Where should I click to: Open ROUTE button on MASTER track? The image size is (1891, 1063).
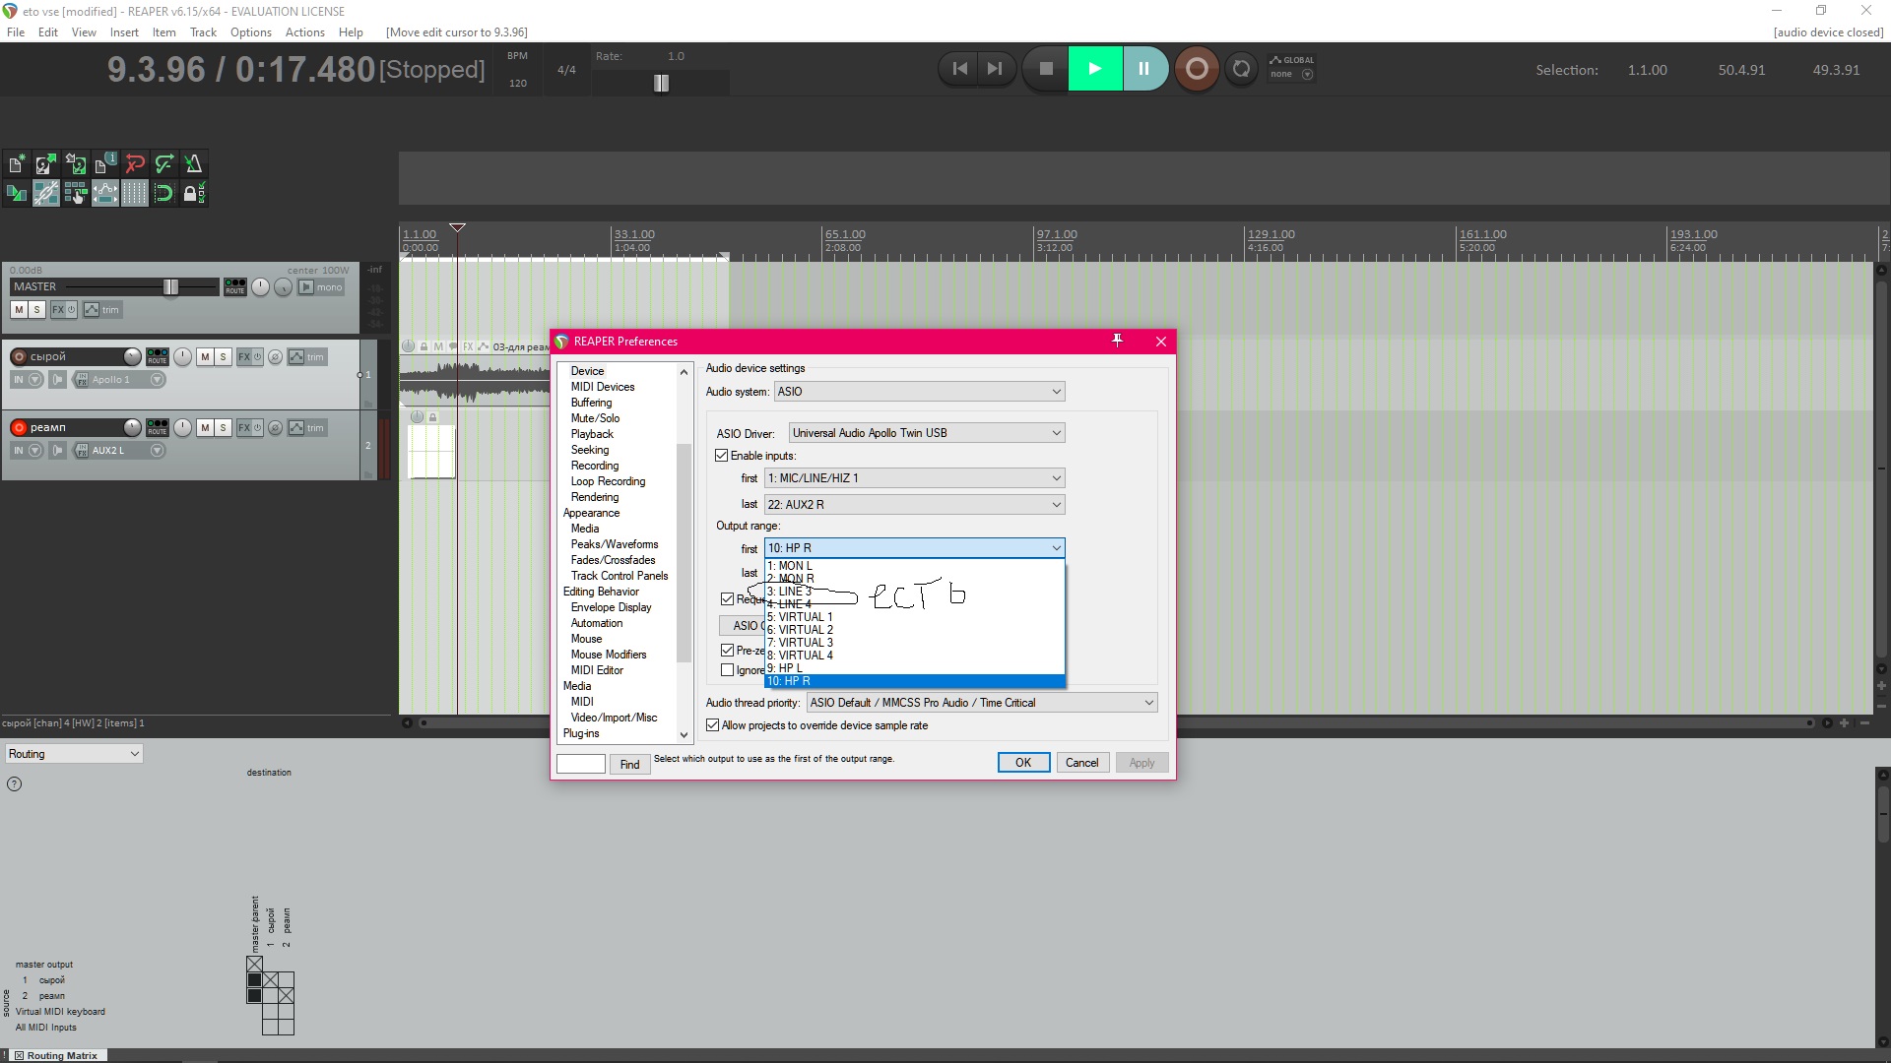234,286
